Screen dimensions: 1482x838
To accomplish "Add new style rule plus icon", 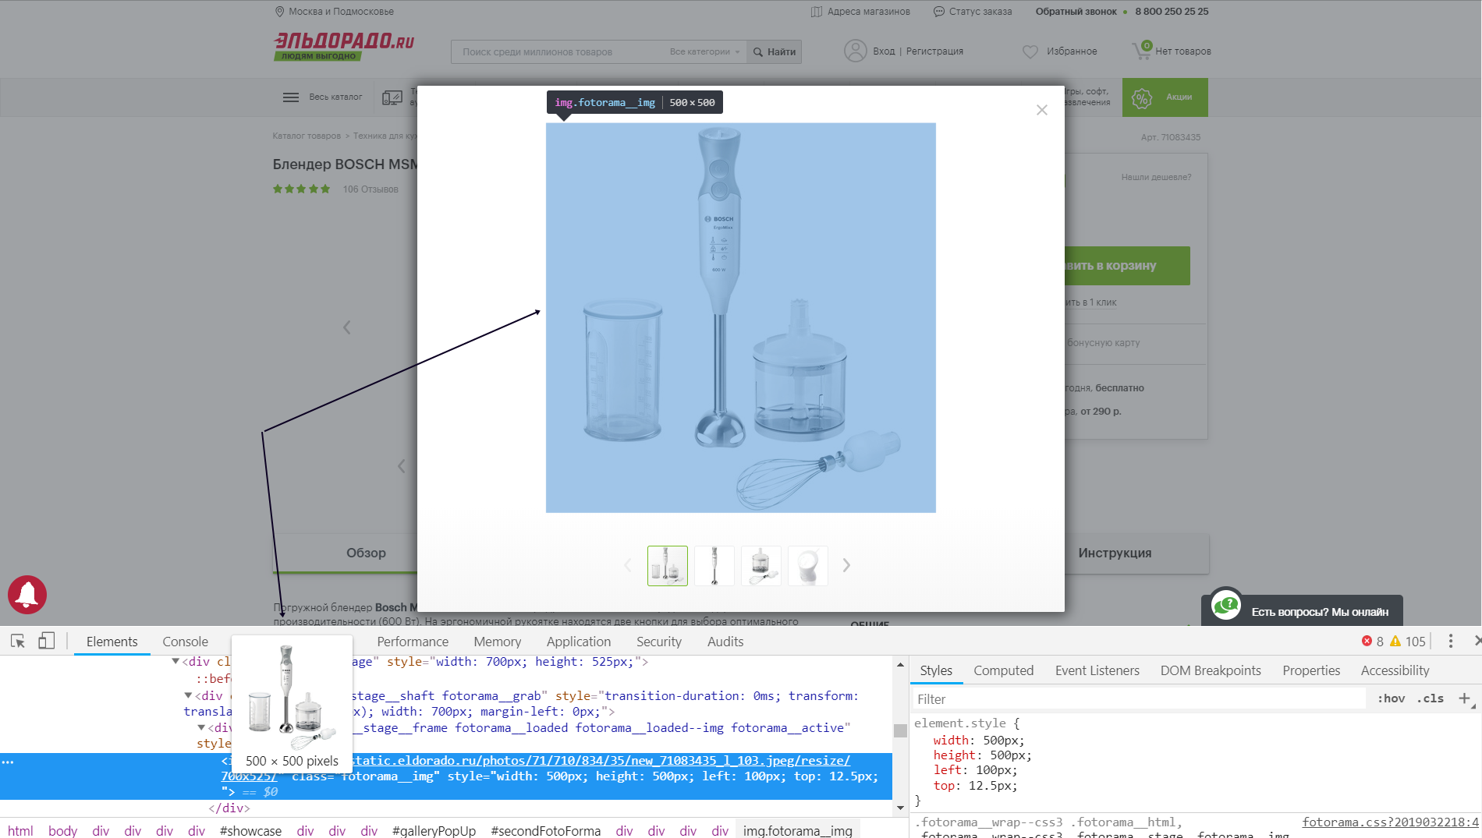I will click(x=1464, y=698).
